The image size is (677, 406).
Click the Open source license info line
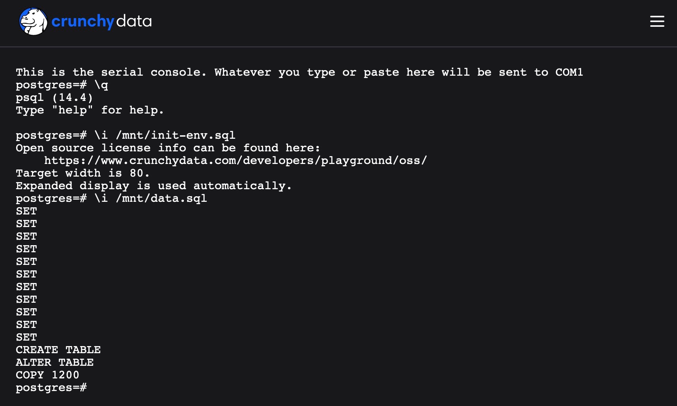click(x=168, y=148)
